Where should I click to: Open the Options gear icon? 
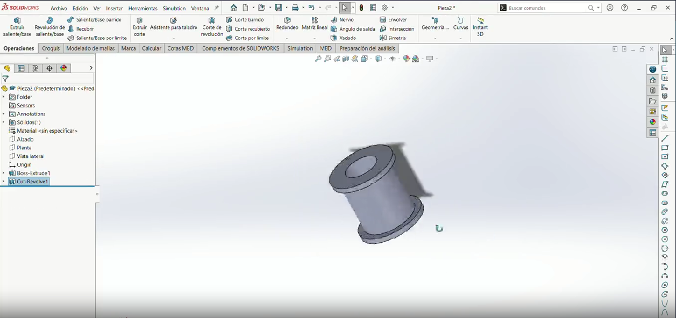385,8
